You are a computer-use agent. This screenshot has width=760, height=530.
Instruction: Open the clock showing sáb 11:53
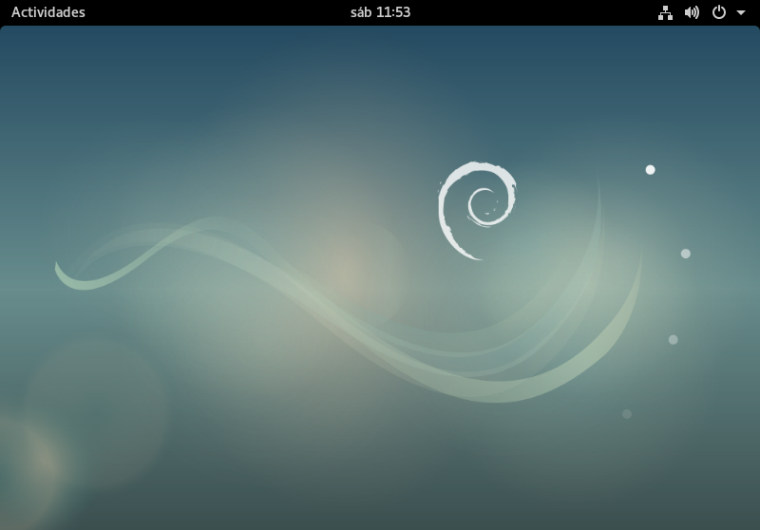coord(380,12)
